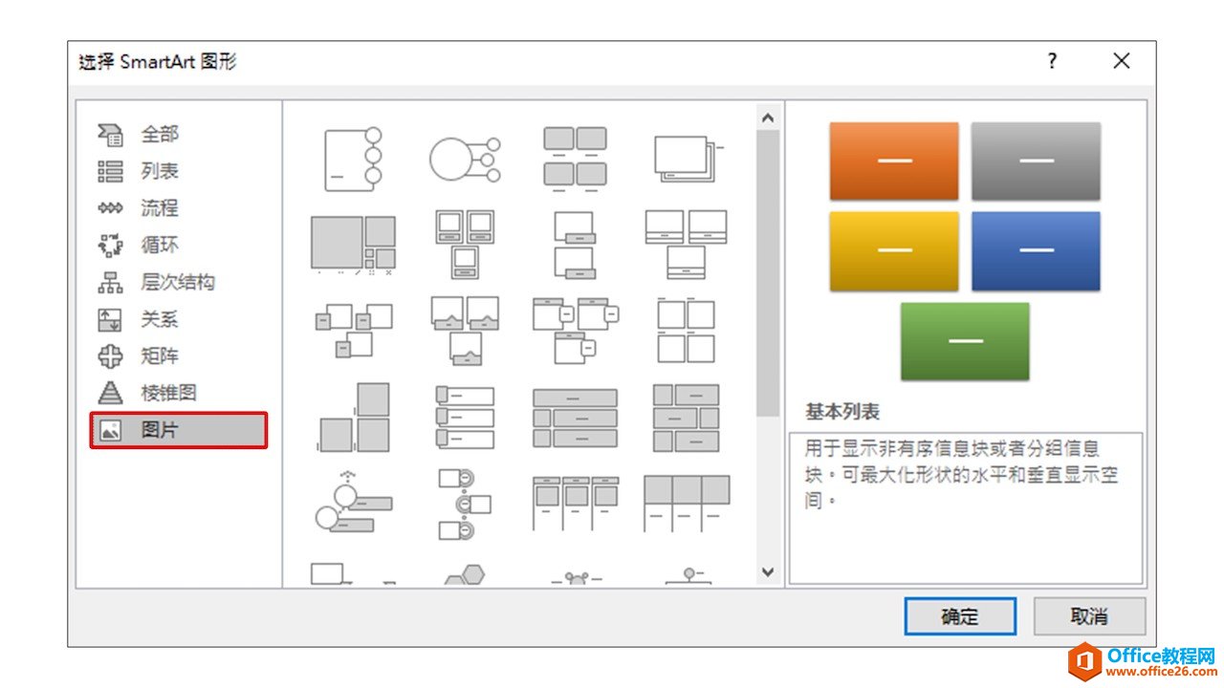Image resolution: width=1224 pixels, height=688 pixels.
Task: Confirm selection with 确定 button
Action: pyautogui.click(x=959, y=616)
